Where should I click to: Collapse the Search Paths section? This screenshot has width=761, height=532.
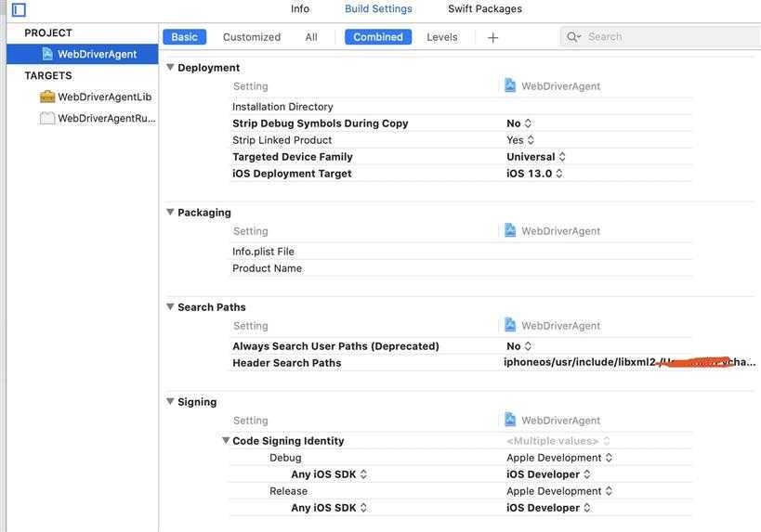point(170,306)
